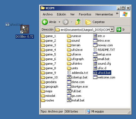Image resolution: width=136 pixels, height=119 pixels.
Task: Expand the hidden menu items chevron
Action: coord(117,14)
